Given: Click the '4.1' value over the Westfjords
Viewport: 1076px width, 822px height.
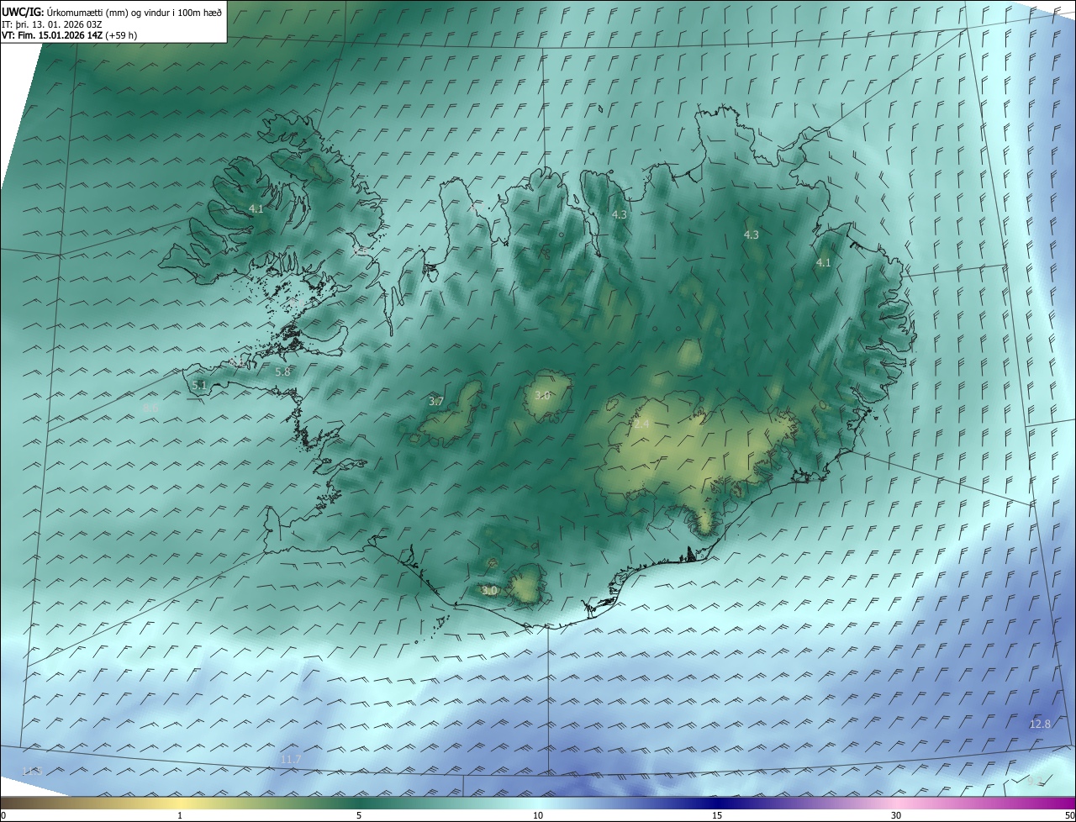Looking at the screenshot, I should pos(256,209).
